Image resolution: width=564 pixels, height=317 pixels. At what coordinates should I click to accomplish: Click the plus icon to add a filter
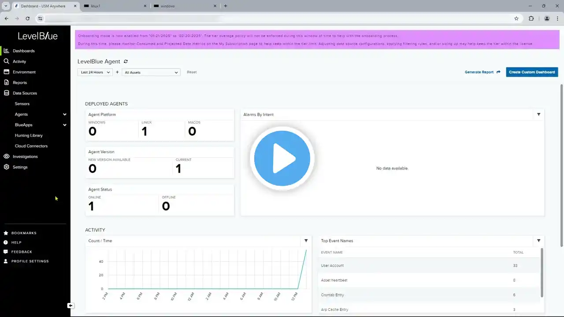(x=117, y=72)
